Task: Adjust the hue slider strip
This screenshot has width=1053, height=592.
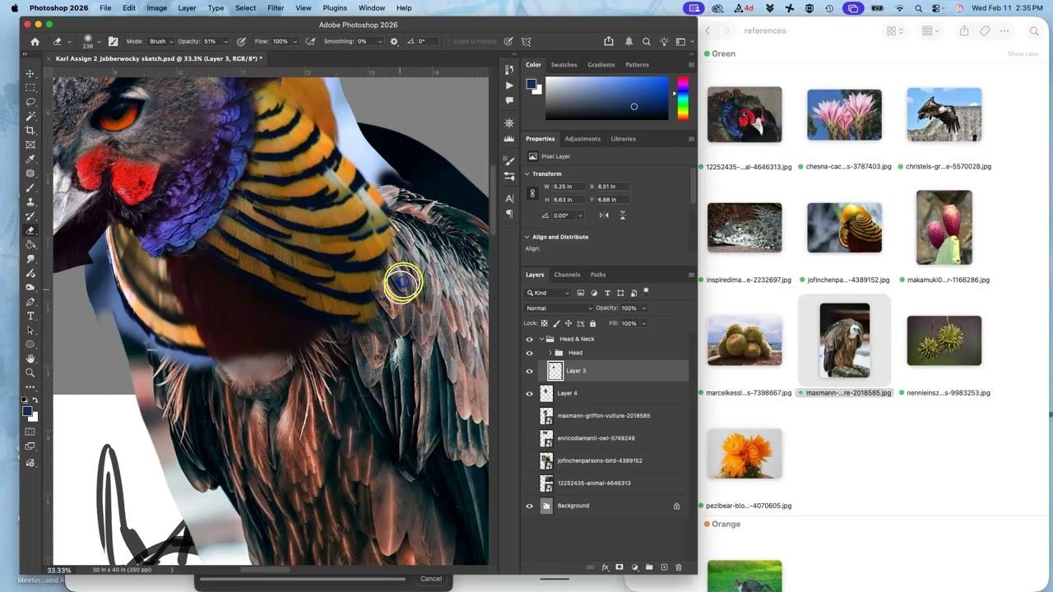Action: pos(682,99)
